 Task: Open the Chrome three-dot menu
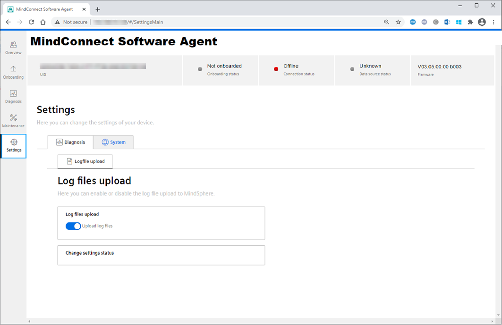(x=493, y=22)
